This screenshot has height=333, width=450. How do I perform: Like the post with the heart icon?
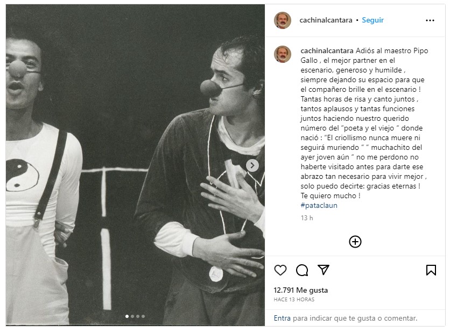(280, 270)
